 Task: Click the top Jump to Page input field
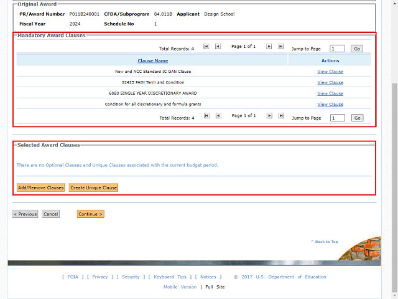pyautogui.click(x=337, y=49)
